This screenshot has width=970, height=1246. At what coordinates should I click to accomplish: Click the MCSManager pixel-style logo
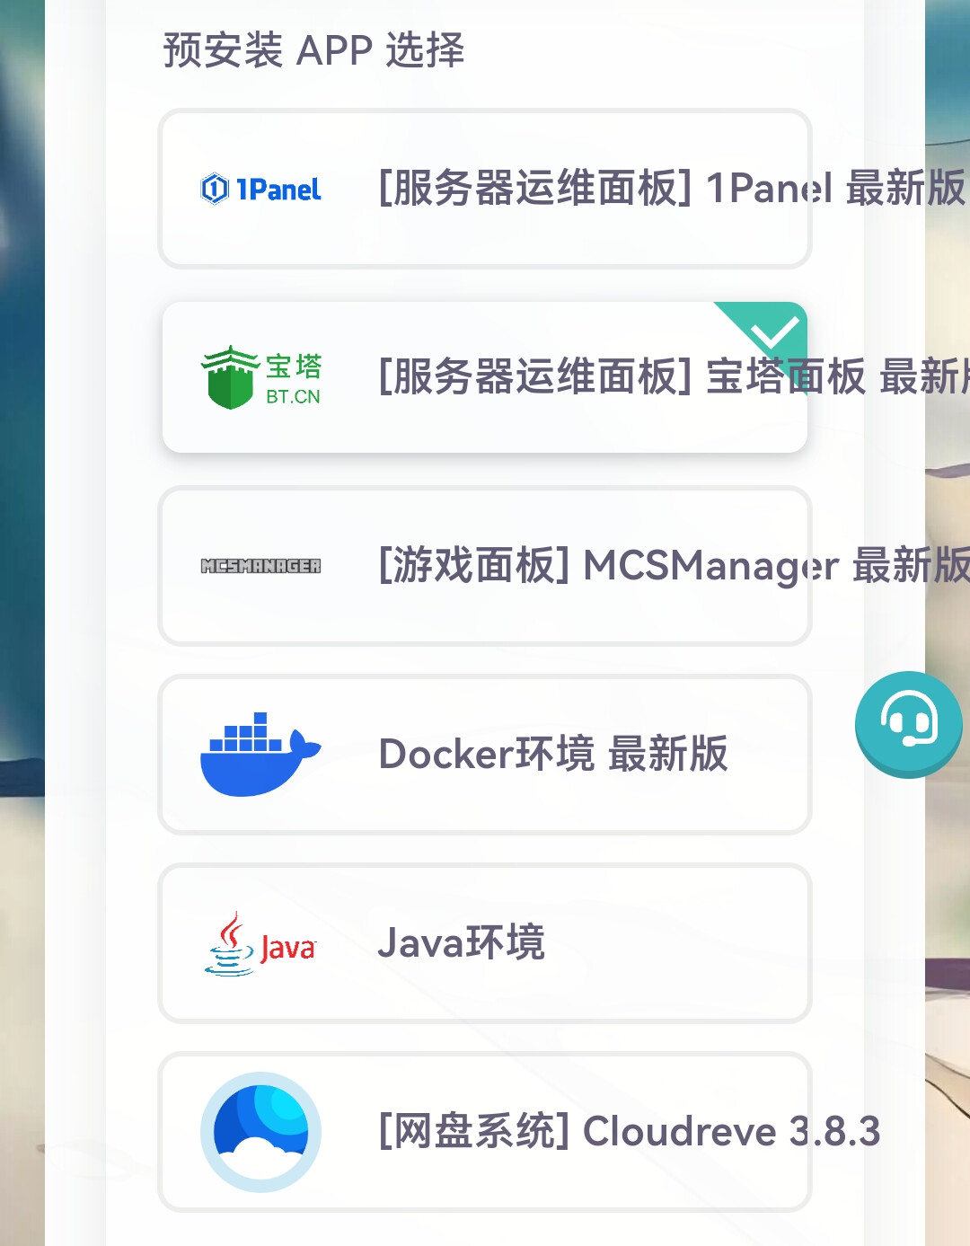260,566
